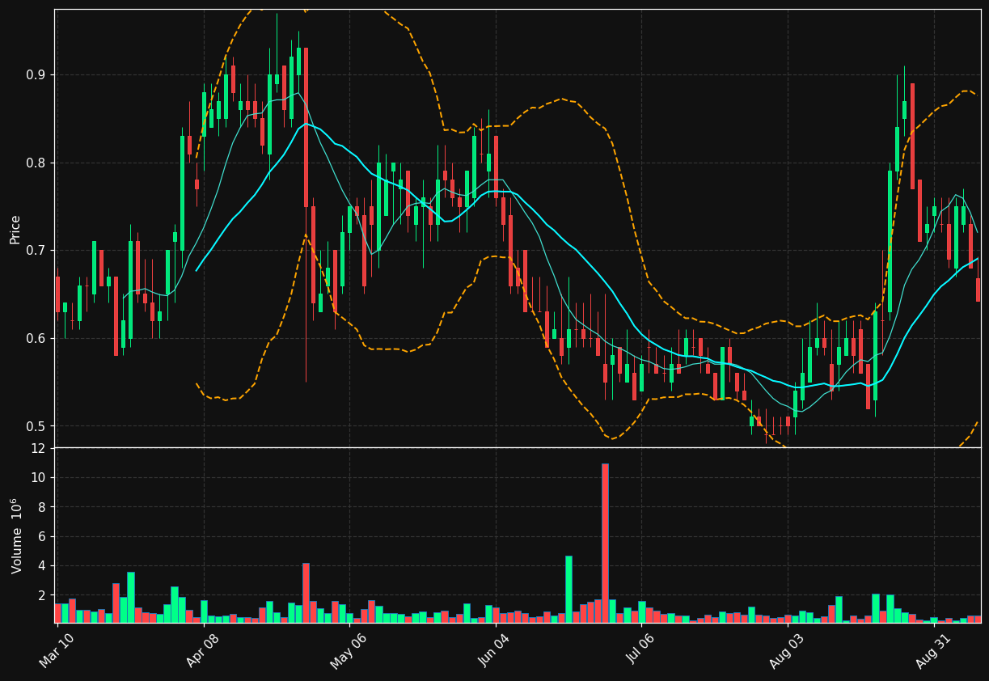
Task: Click the Apr 08 date label
Action: (x=204, y=650)
